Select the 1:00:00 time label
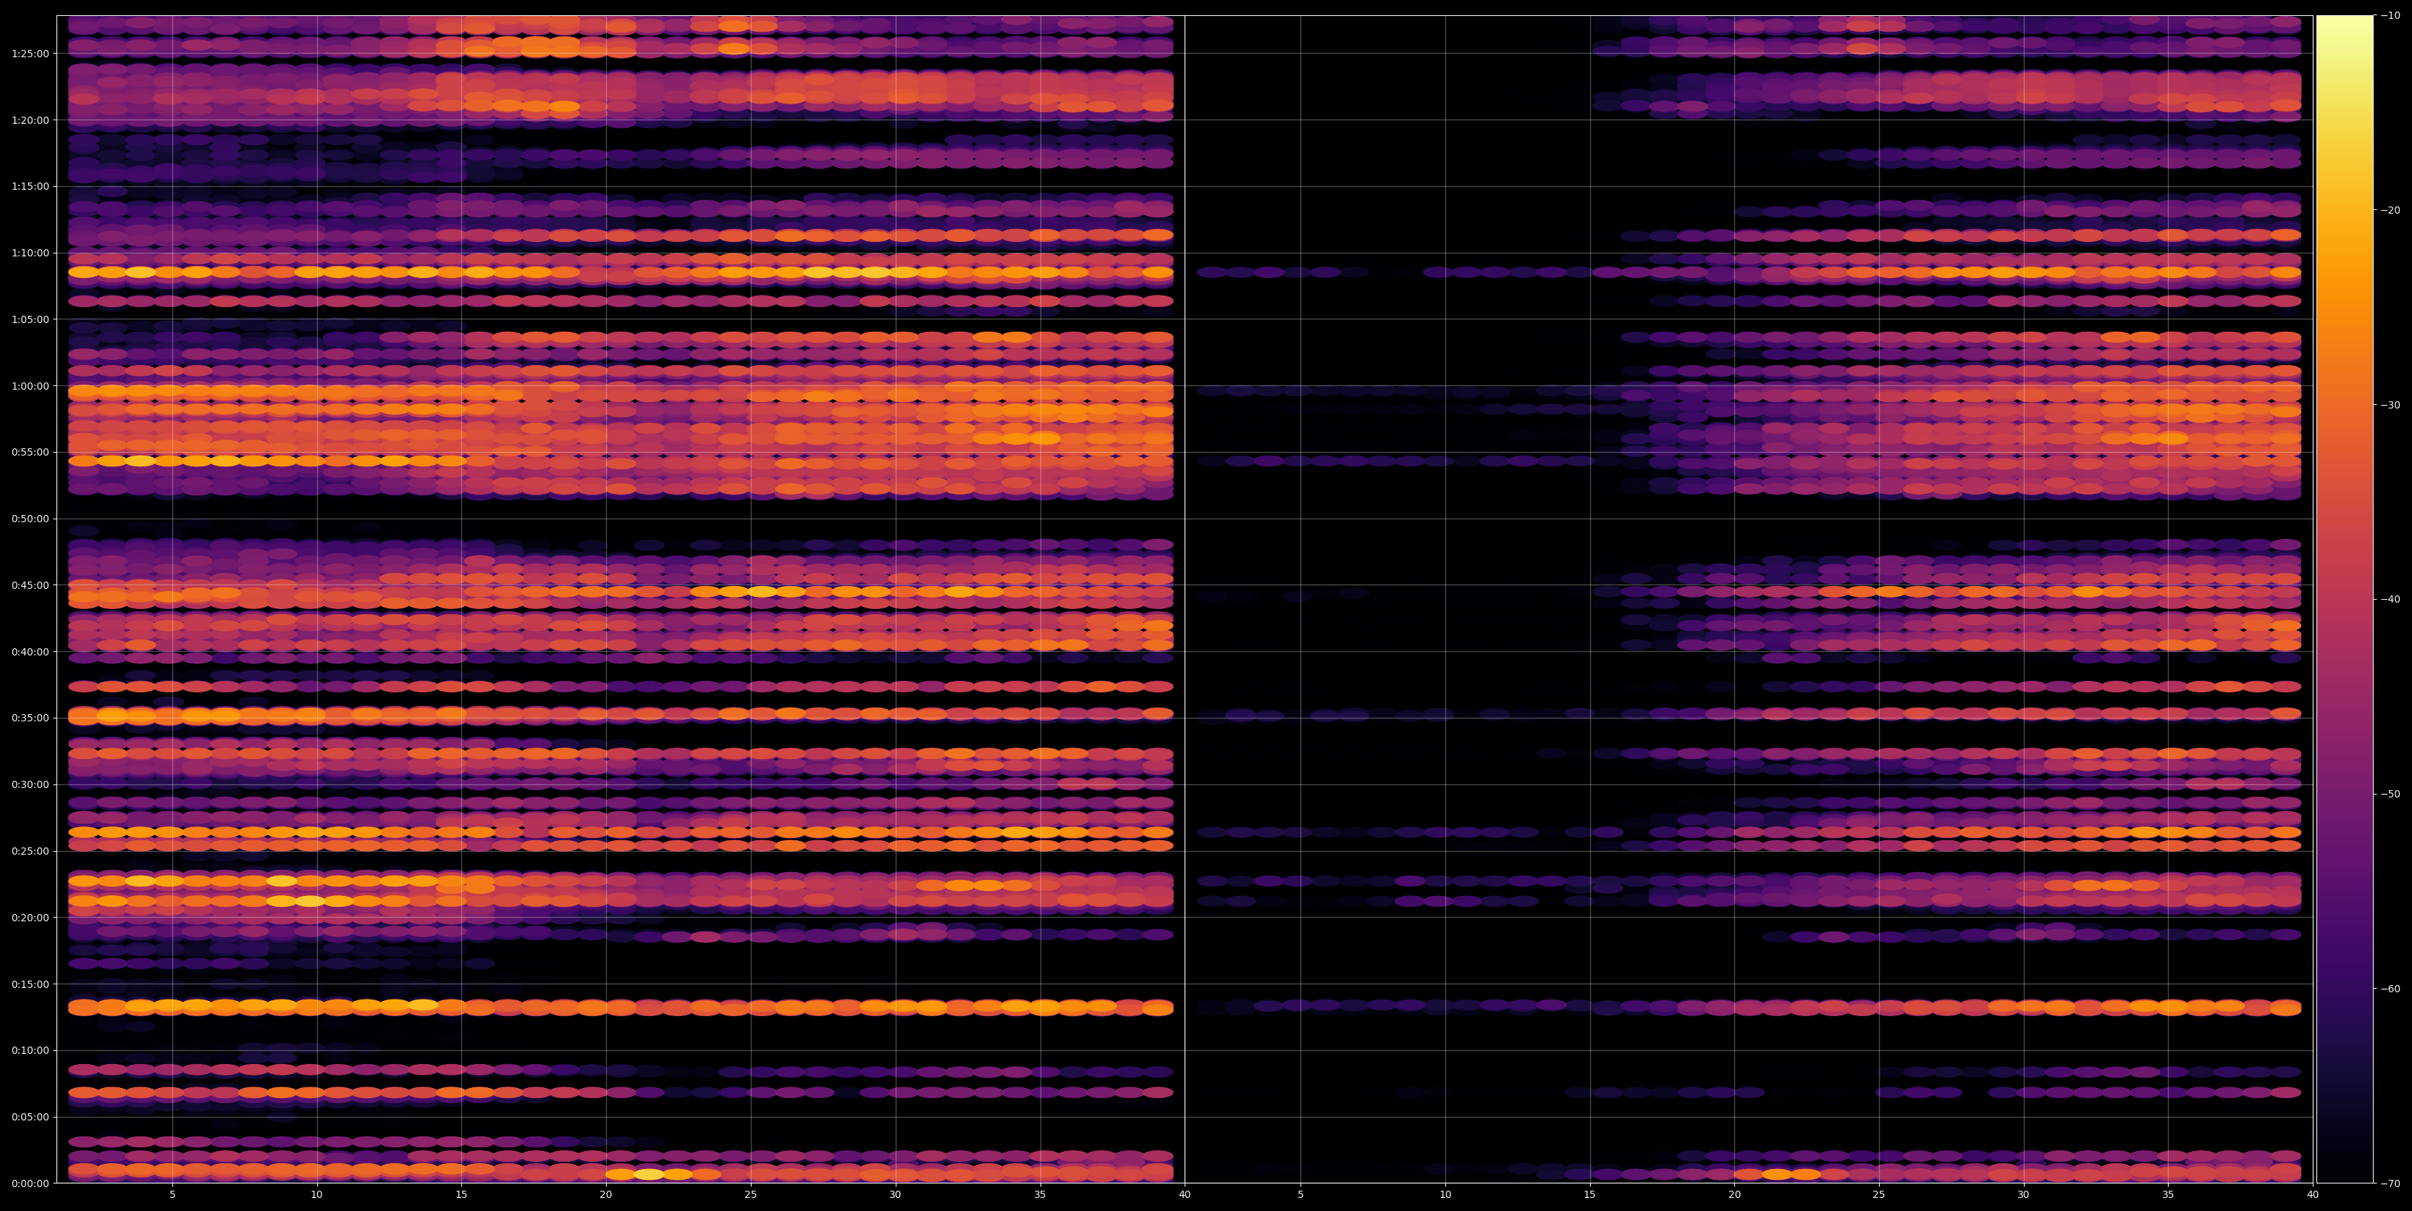2412x1211 pixels. click(x=31, y=386)
